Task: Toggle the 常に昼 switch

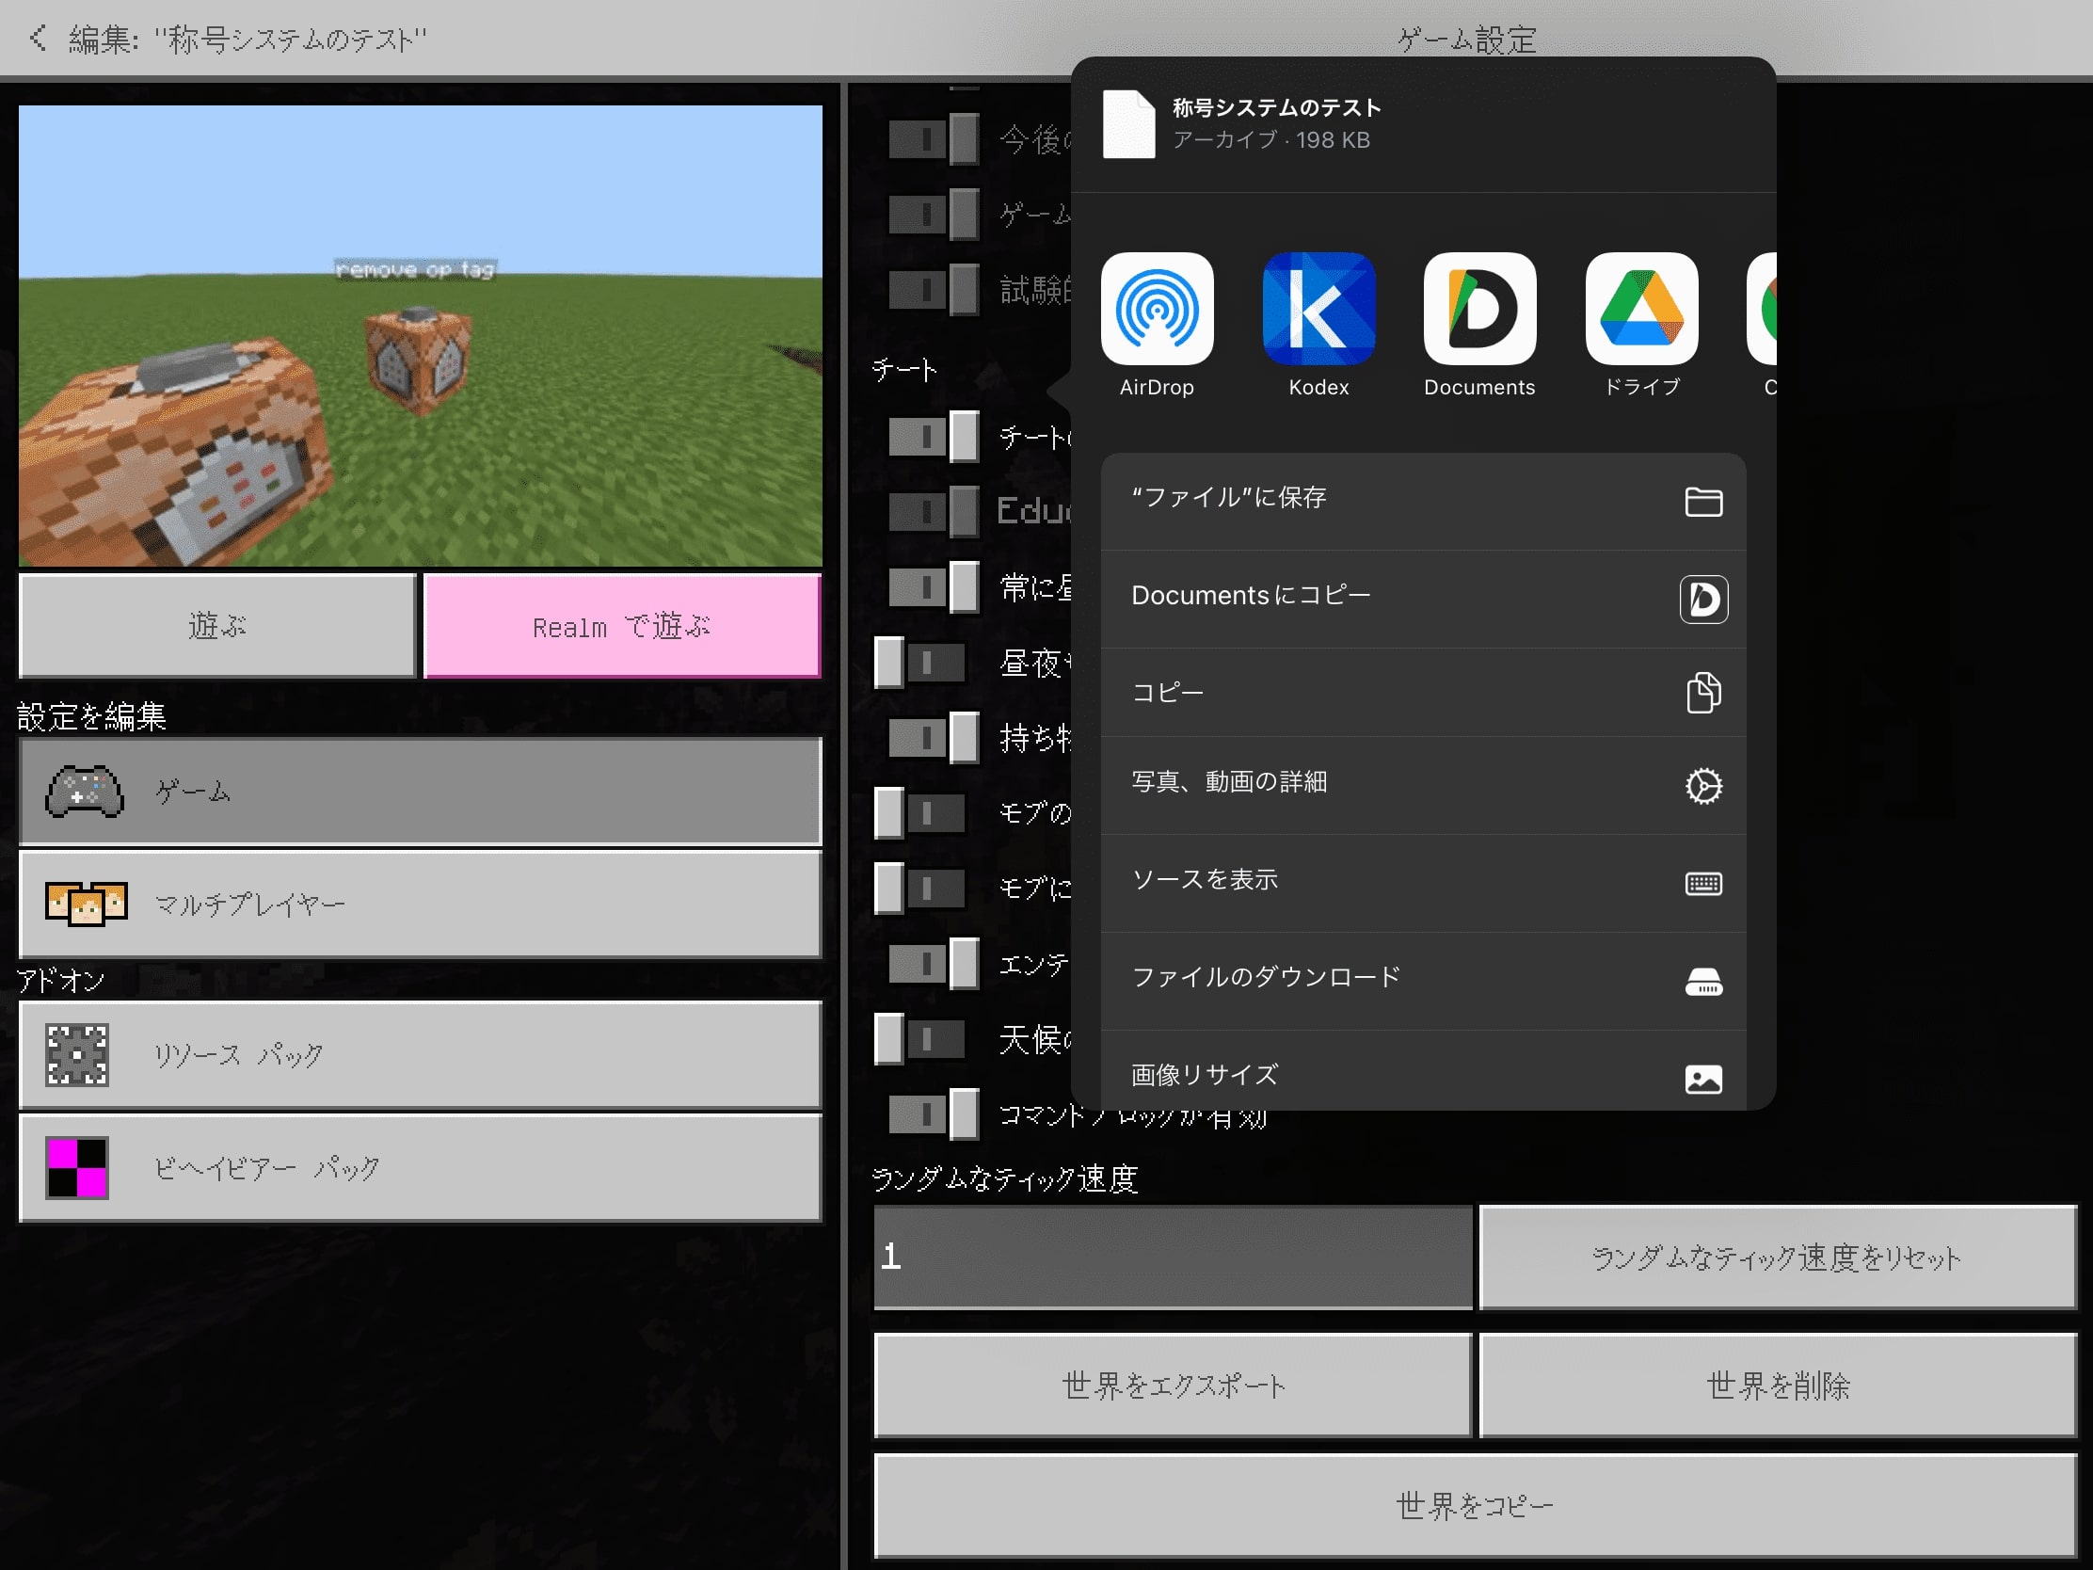Action: [933, 586]
